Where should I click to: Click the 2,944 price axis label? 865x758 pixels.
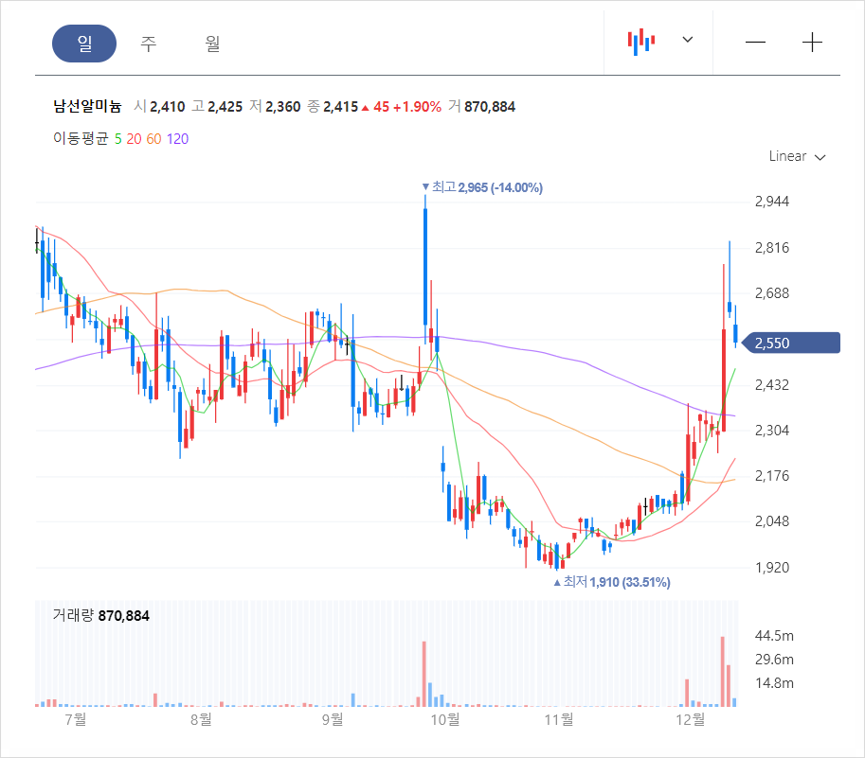click(x=772, y=202)
